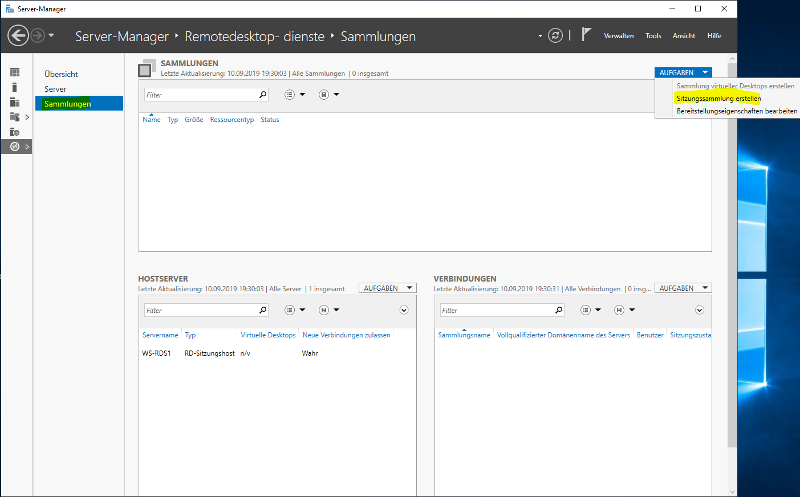Expand the Verbindungen filter chevron

700,310
